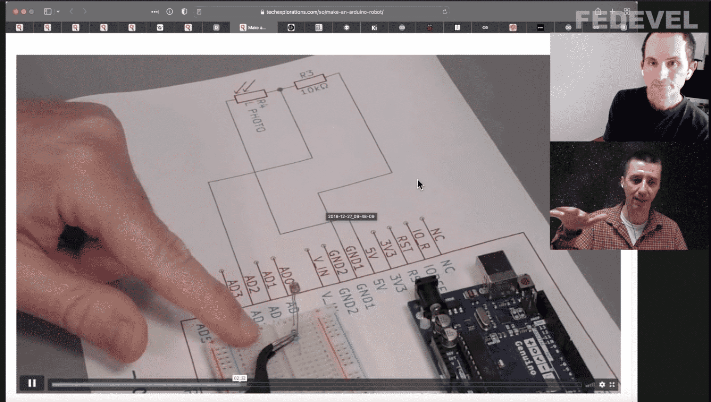Screen dimensions: 711x402
Task: Focus the techexplorations.com address field
Action: coord(321,12)
